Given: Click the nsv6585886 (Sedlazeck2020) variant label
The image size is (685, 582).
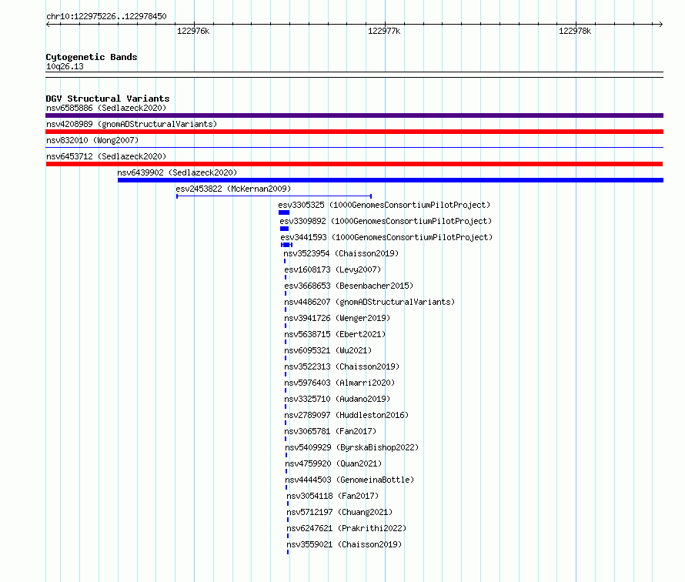Looking at the screenshot, I should coord(106,108).
